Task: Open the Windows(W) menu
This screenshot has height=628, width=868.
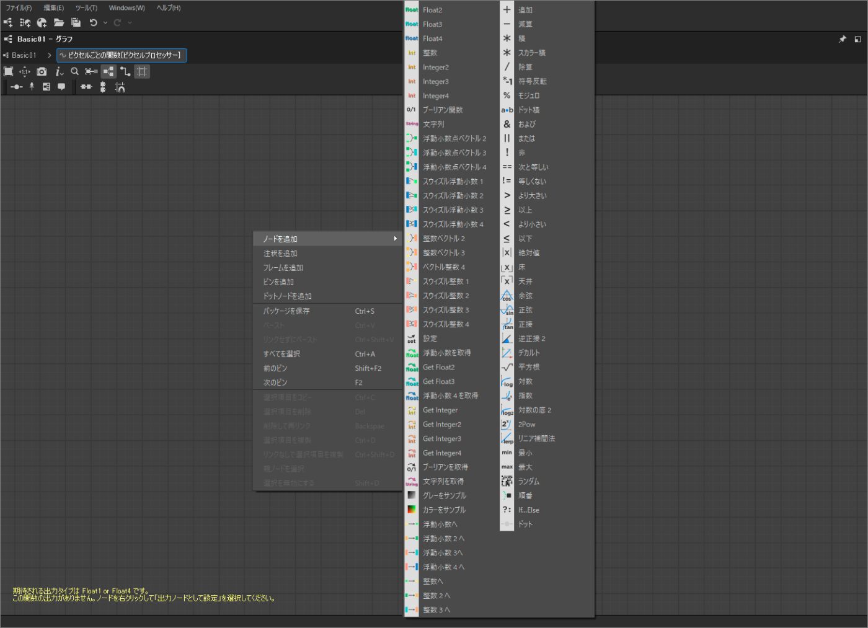Action: coord(126,7)
